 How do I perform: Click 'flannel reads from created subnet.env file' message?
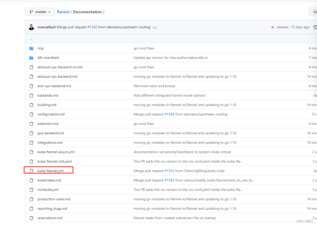click(x=175, y=218)
